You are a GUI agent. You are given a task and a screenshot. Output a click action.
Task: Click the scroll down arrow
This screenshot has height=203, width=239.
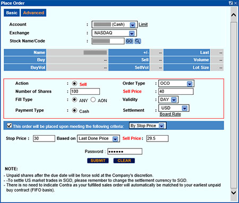[x=234, y=192]
